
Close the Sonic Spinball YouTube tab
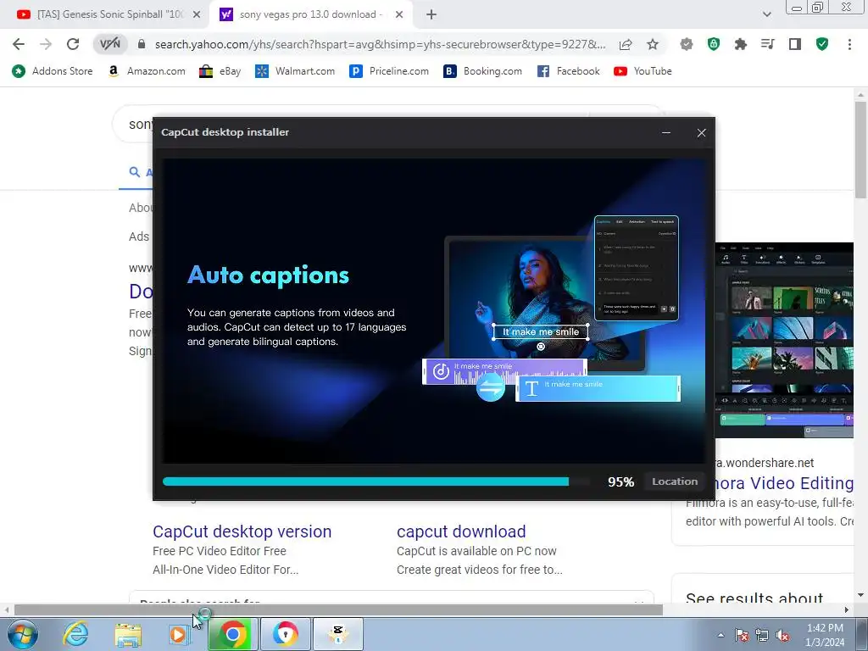pos(197,15)
